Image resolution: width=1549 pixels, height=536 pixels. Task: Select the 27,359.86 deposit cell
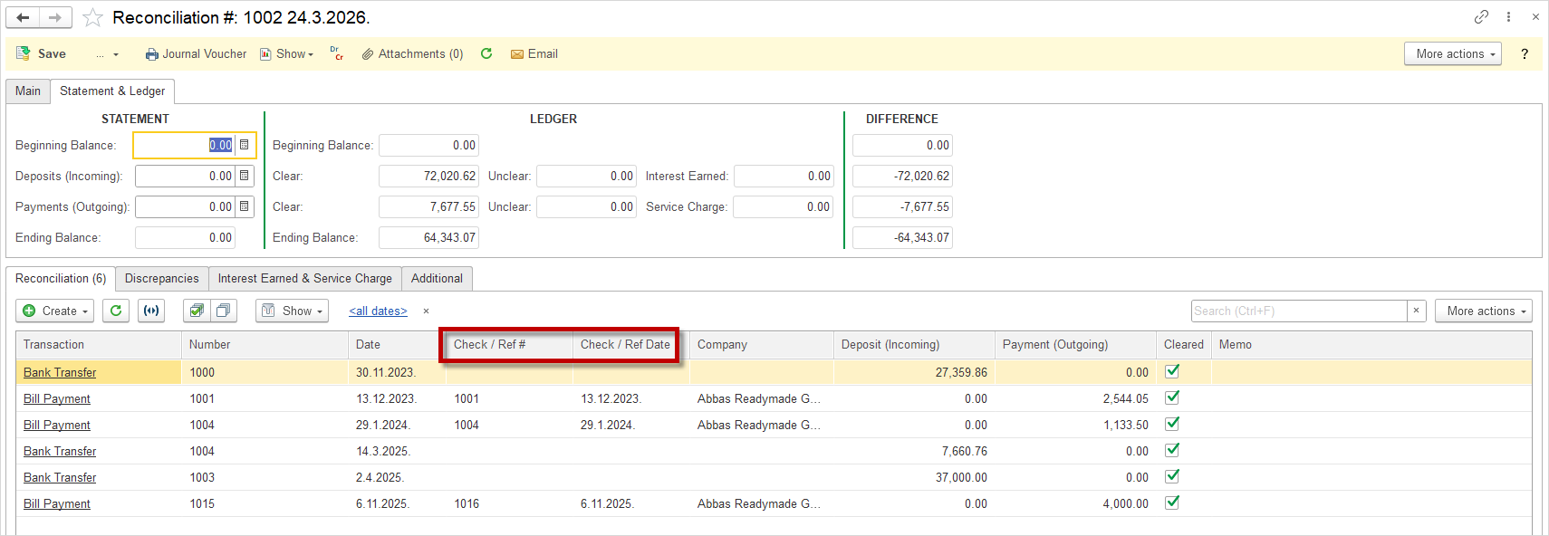[914, 372]
